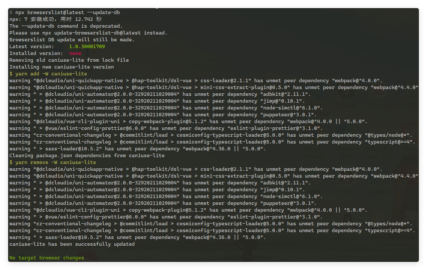Screen dimensions: 427x270
Task: Click the '$ yarn add -W caniuse-lite' command
Action: (x=48, y=74)
